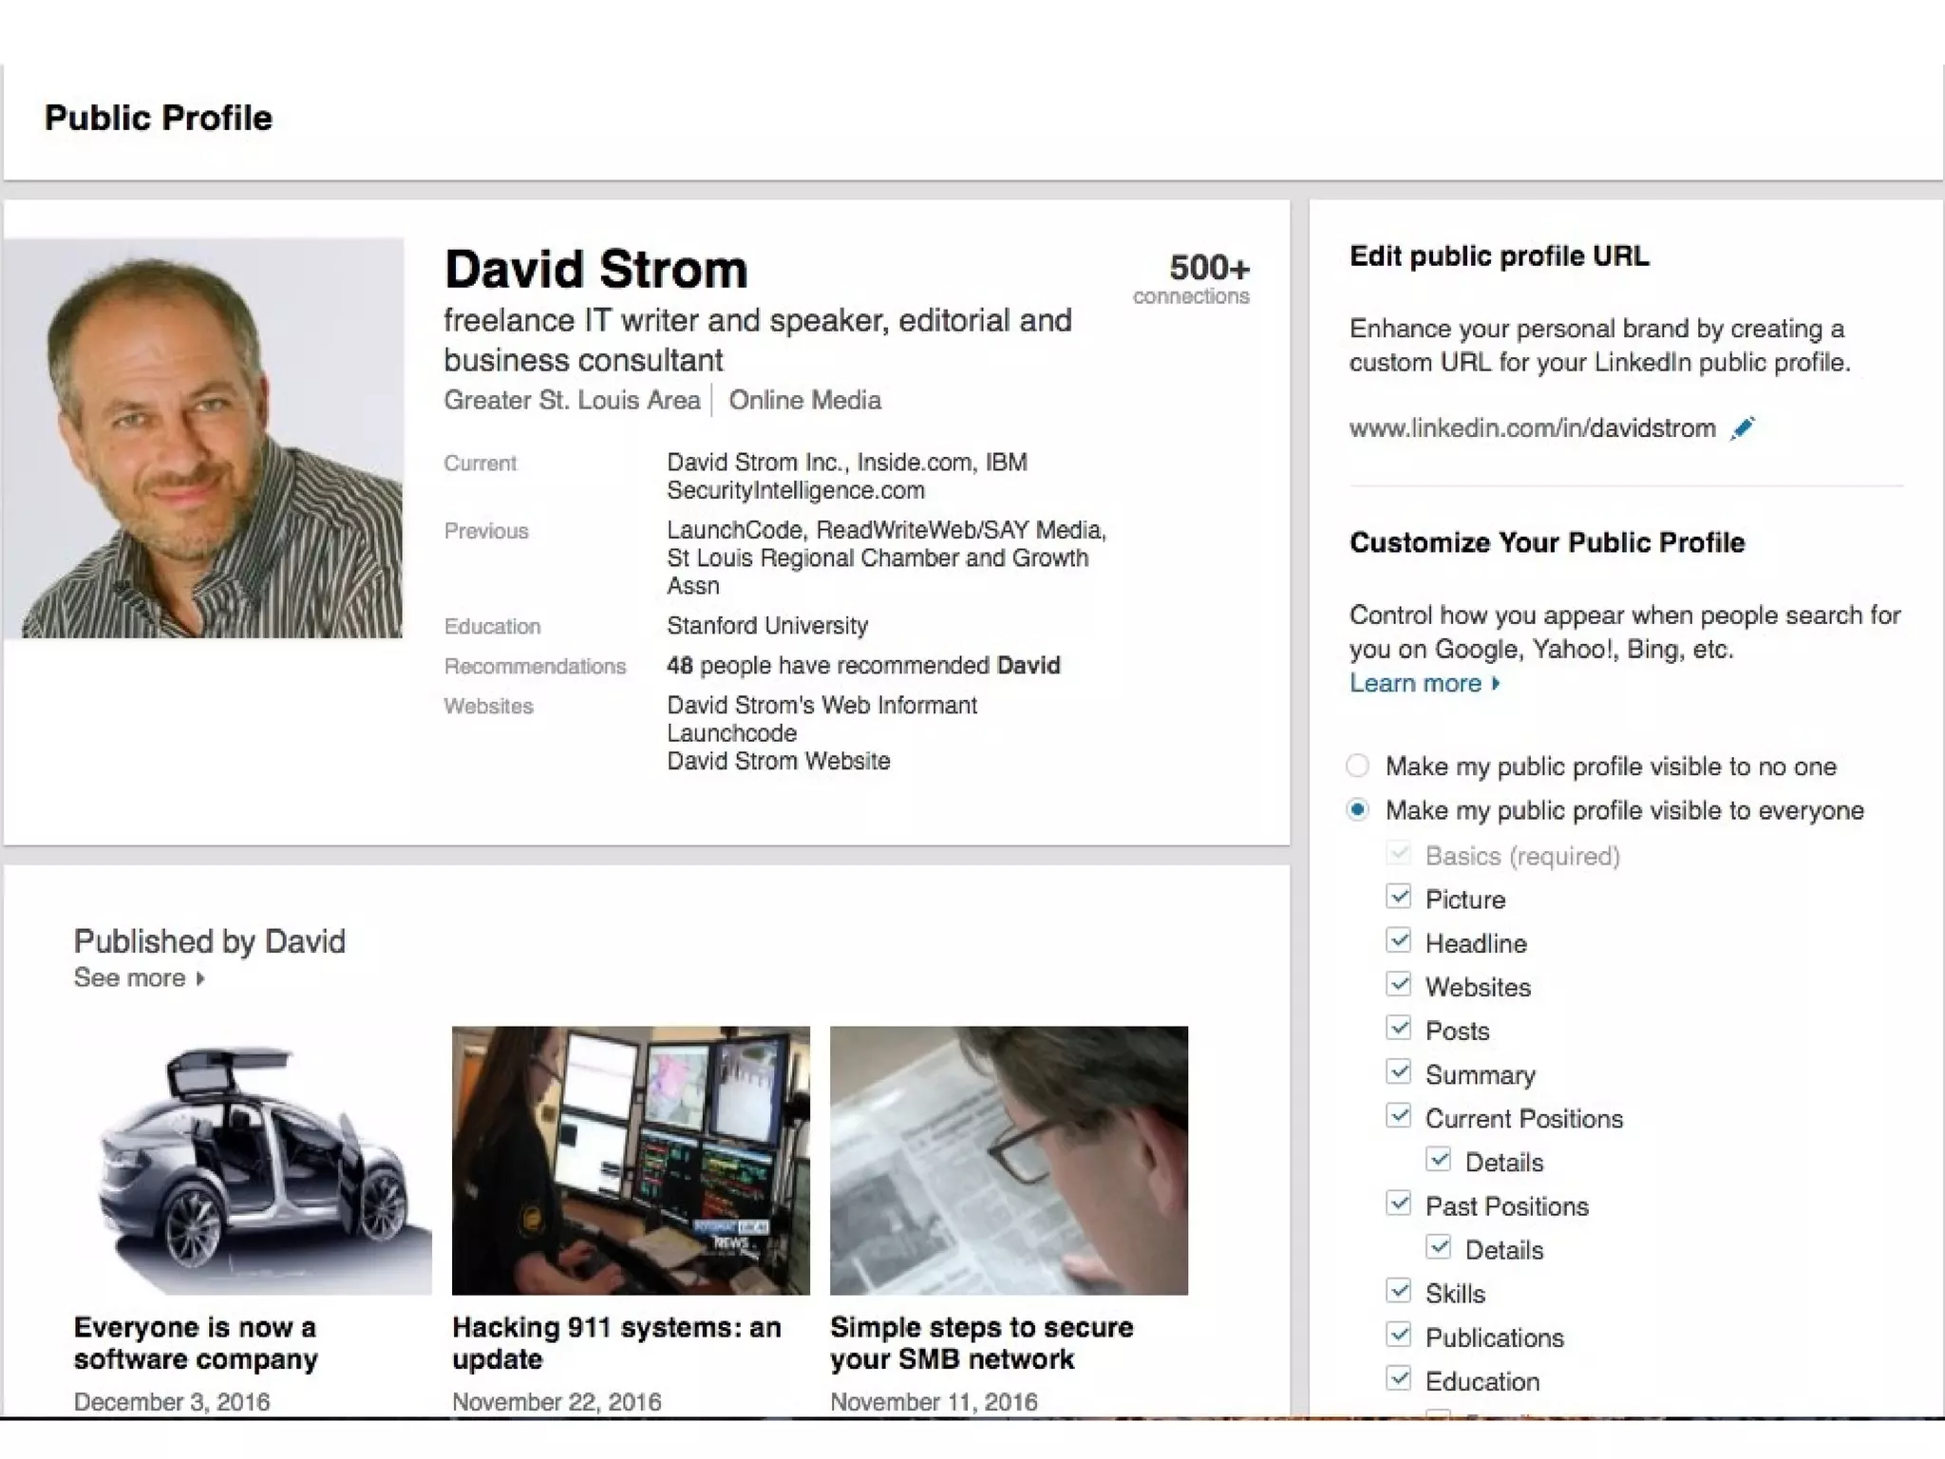This screenshot has width=1945, height=1459.
Task: Open the Tesla car article thumbnail
Action: tap(253, 1160)
